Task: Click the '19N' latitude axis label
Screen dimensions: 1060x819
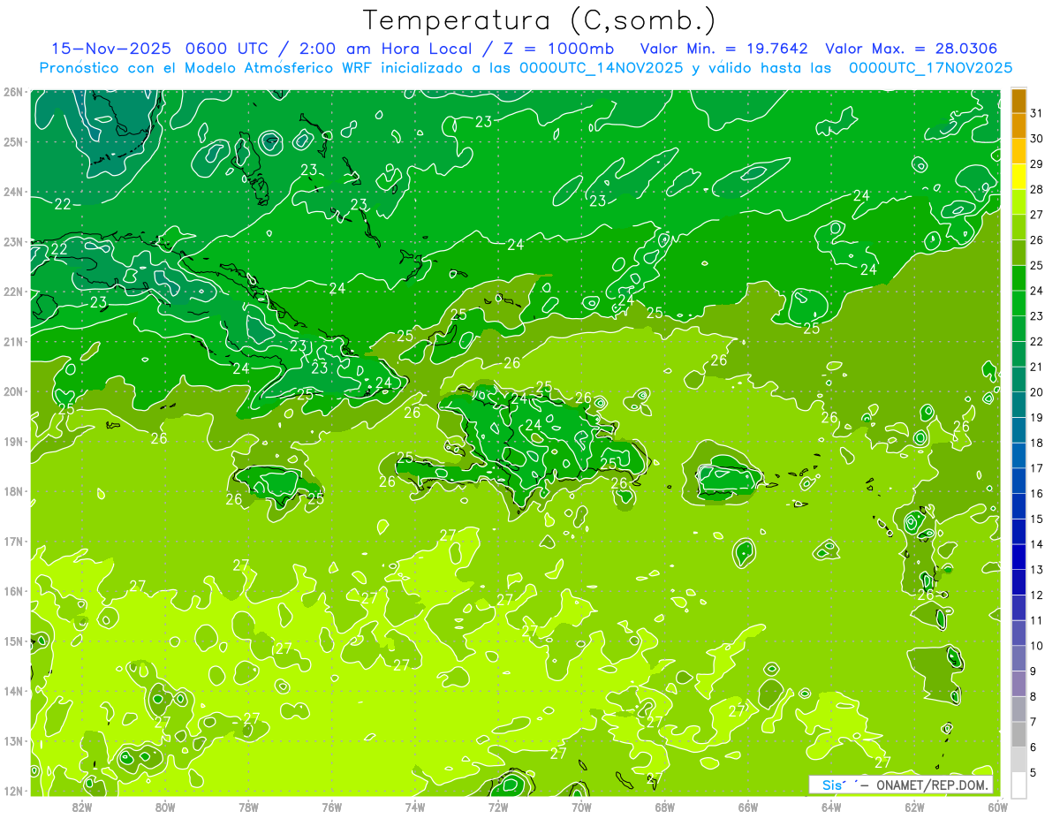Action: tap(14, 442)
